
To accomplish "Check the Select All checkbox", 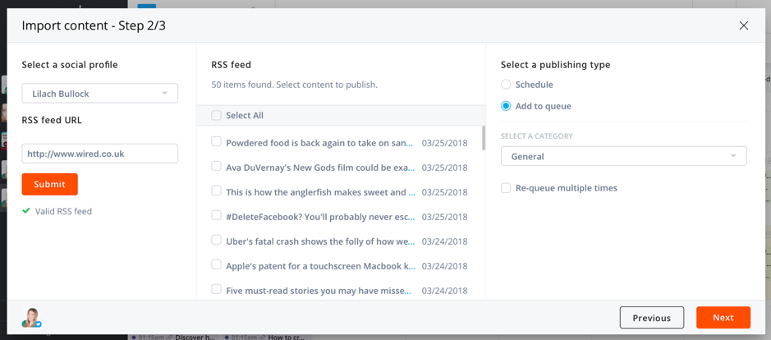I will pos(217,116).
